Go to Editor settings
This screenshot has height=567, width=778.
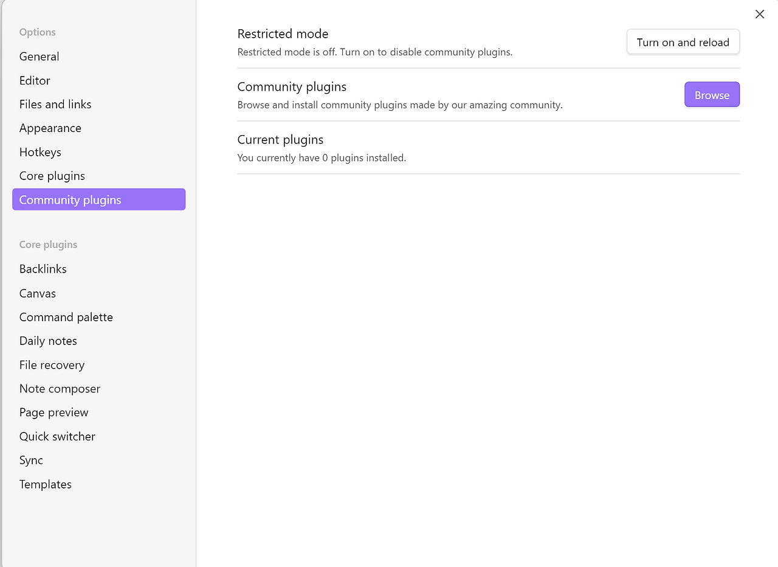coord(35,80)
